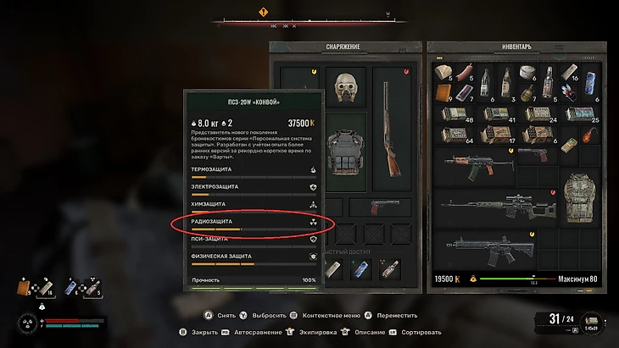Open the Инвентарь panel header
Image resolution: width=619 pixels, height=348 pixels.
coord(516,47)
